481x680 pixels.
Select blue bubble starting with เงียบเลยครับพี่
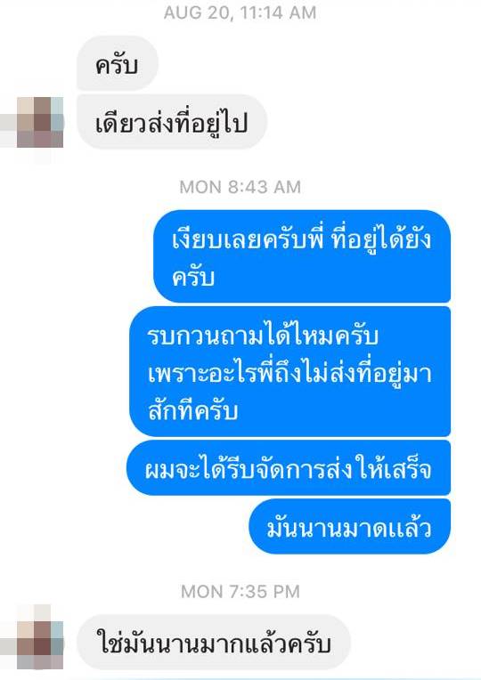302,255
